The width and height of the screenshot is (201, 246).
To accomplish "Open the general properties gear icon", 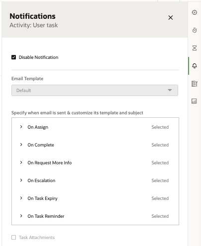I will click(195, 12).
